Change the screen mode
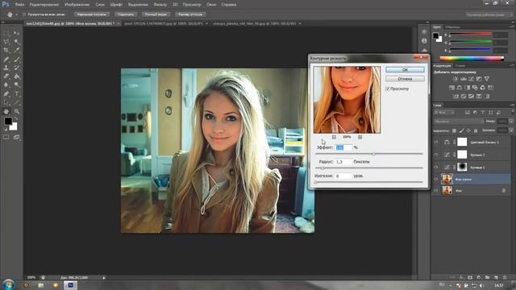 (x=16, y=137)
